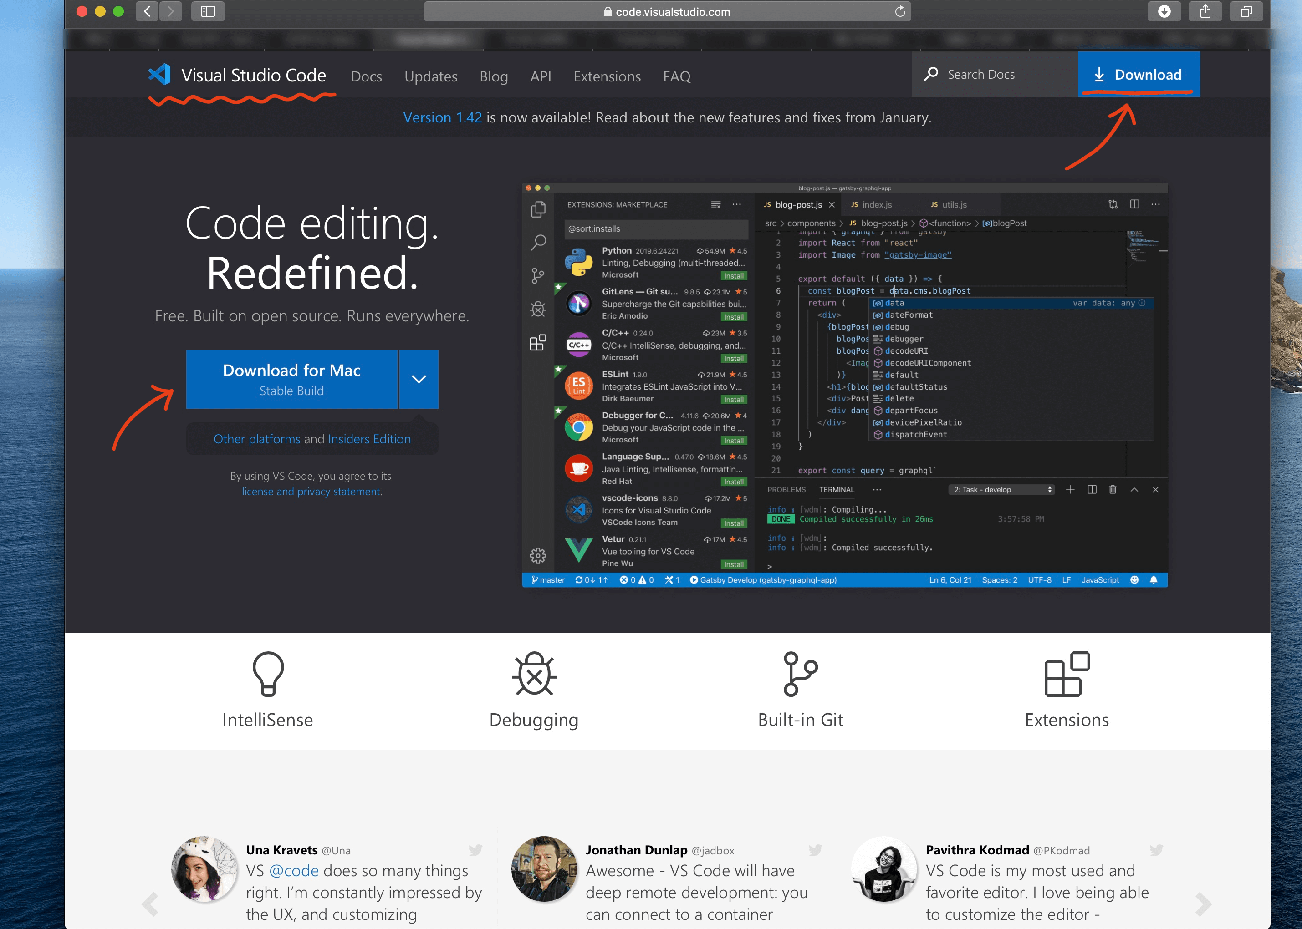Open the Version 1.42 link

[442, 117]
